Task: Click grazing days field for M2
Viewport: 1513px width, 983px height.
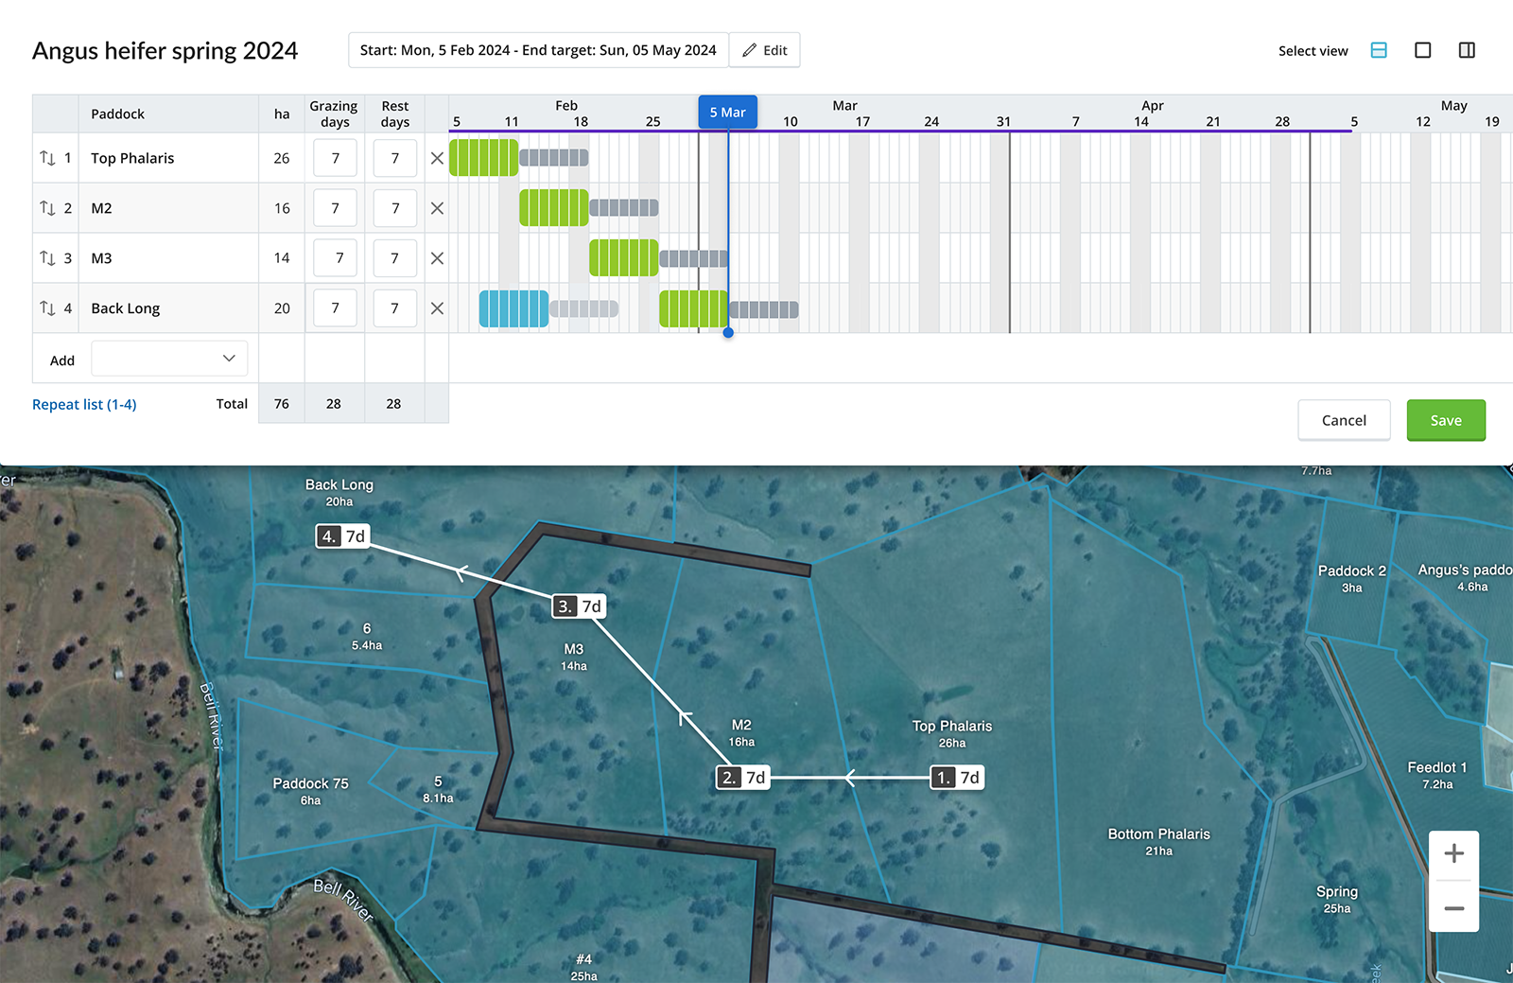Action: [335, 208]
